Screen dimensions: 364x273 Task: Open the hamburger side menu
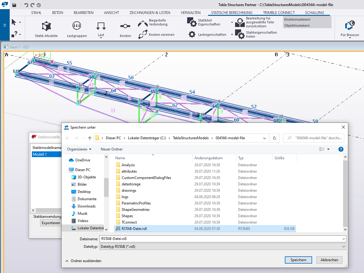(5, 25)
